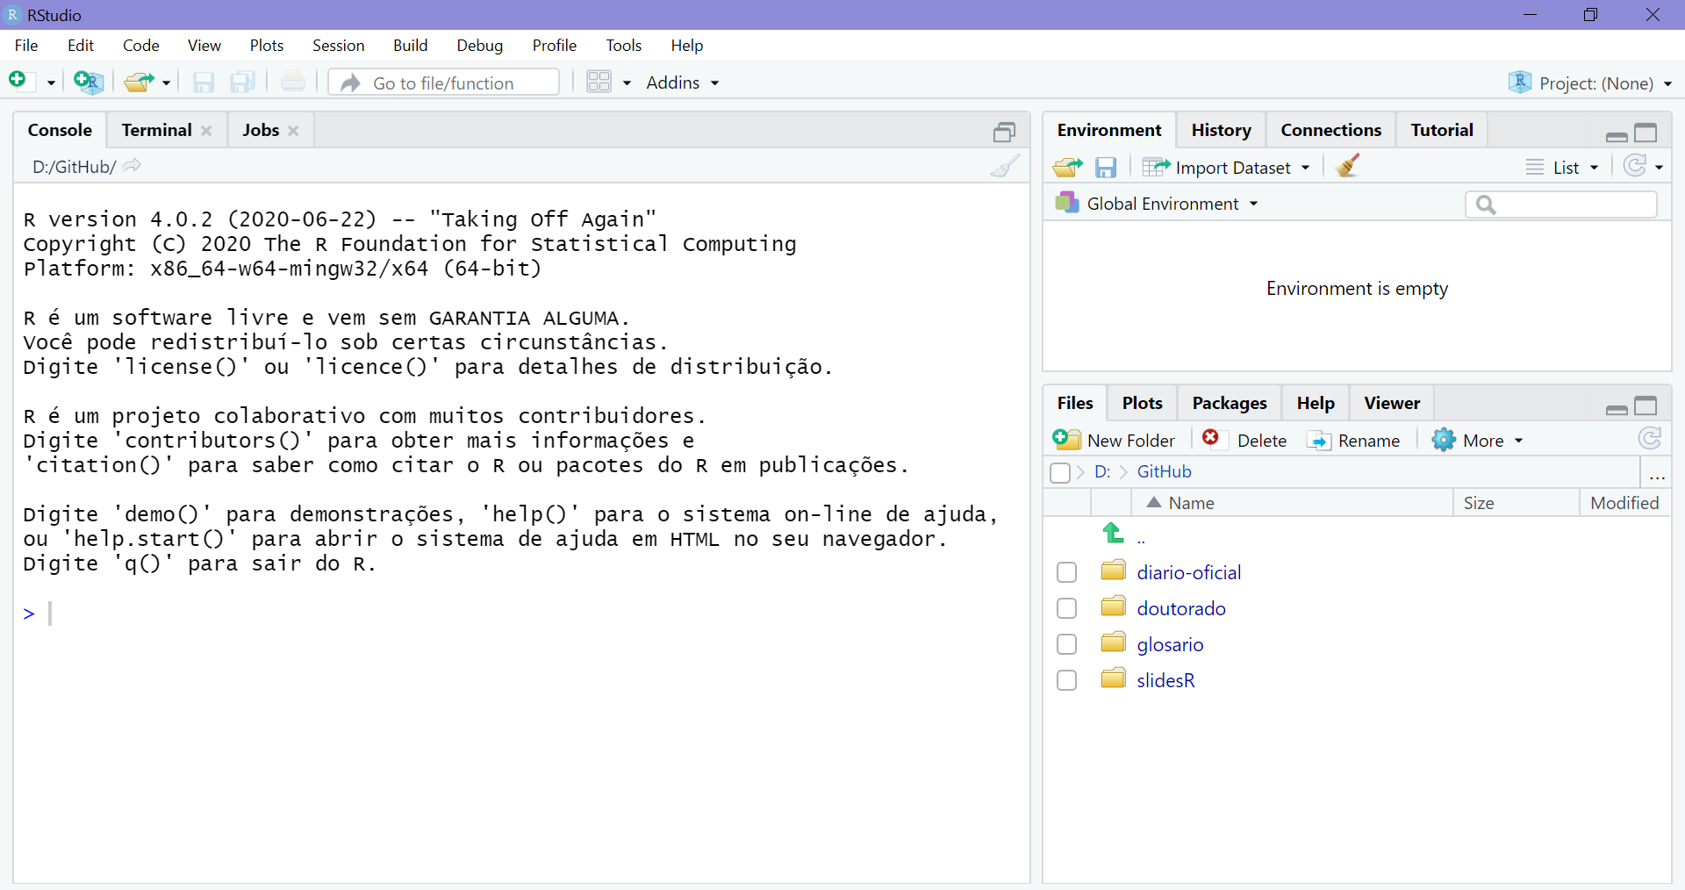Open the Global Environment dropdown
Screen dimensions: 1685x890
click(x=1157, y=204)
